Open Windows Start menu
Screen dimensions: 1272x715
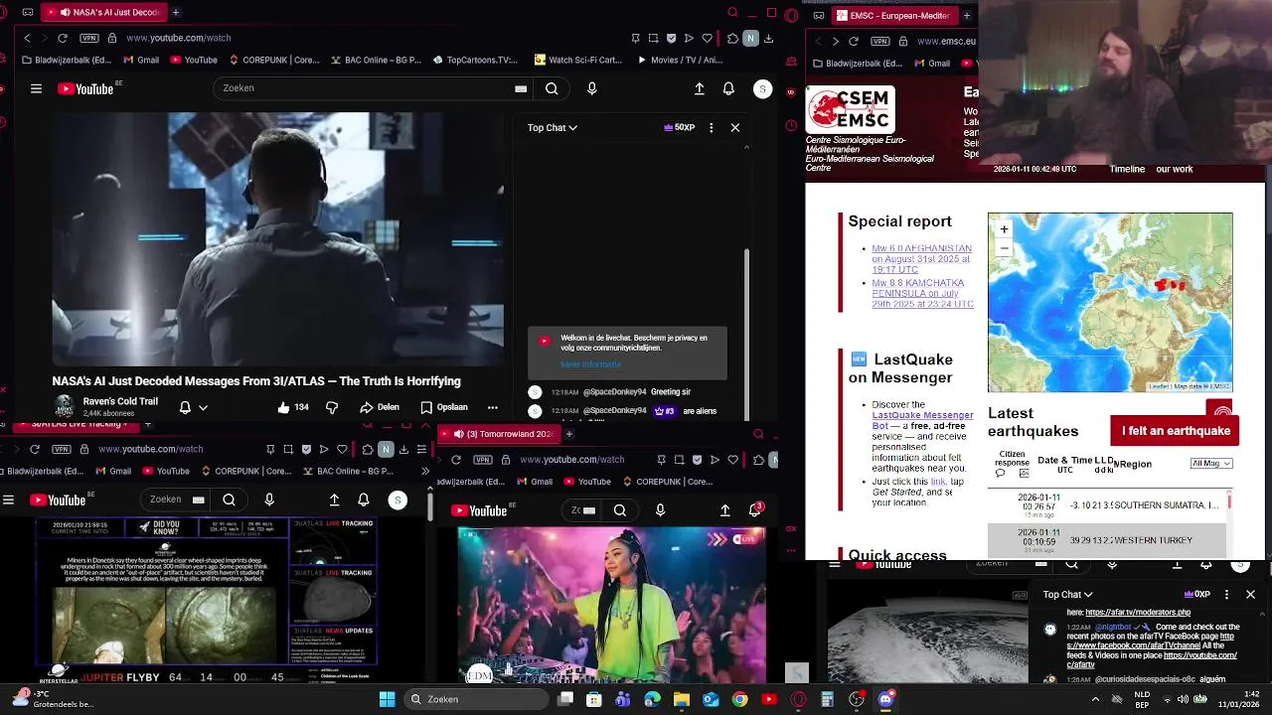point(387,699)
